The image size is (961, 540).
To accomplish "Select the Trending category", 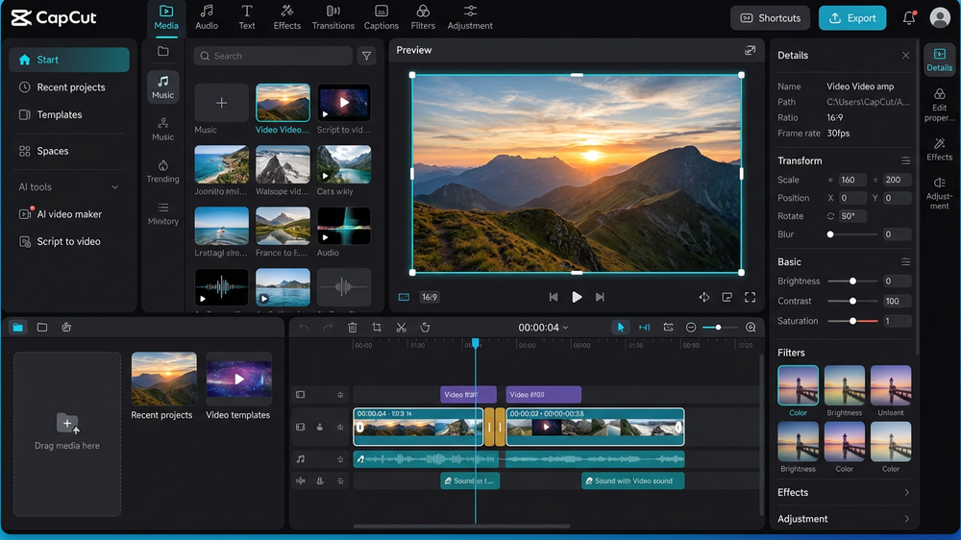I will 163,171.
